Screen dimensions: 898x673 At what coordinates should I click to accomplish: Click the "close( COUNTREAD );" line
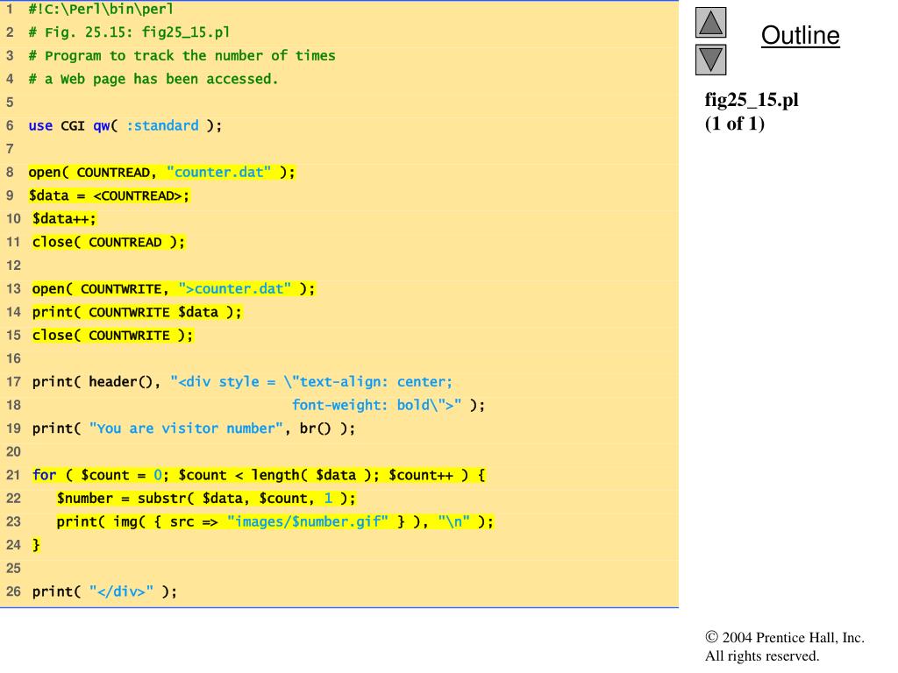(108, 242)
